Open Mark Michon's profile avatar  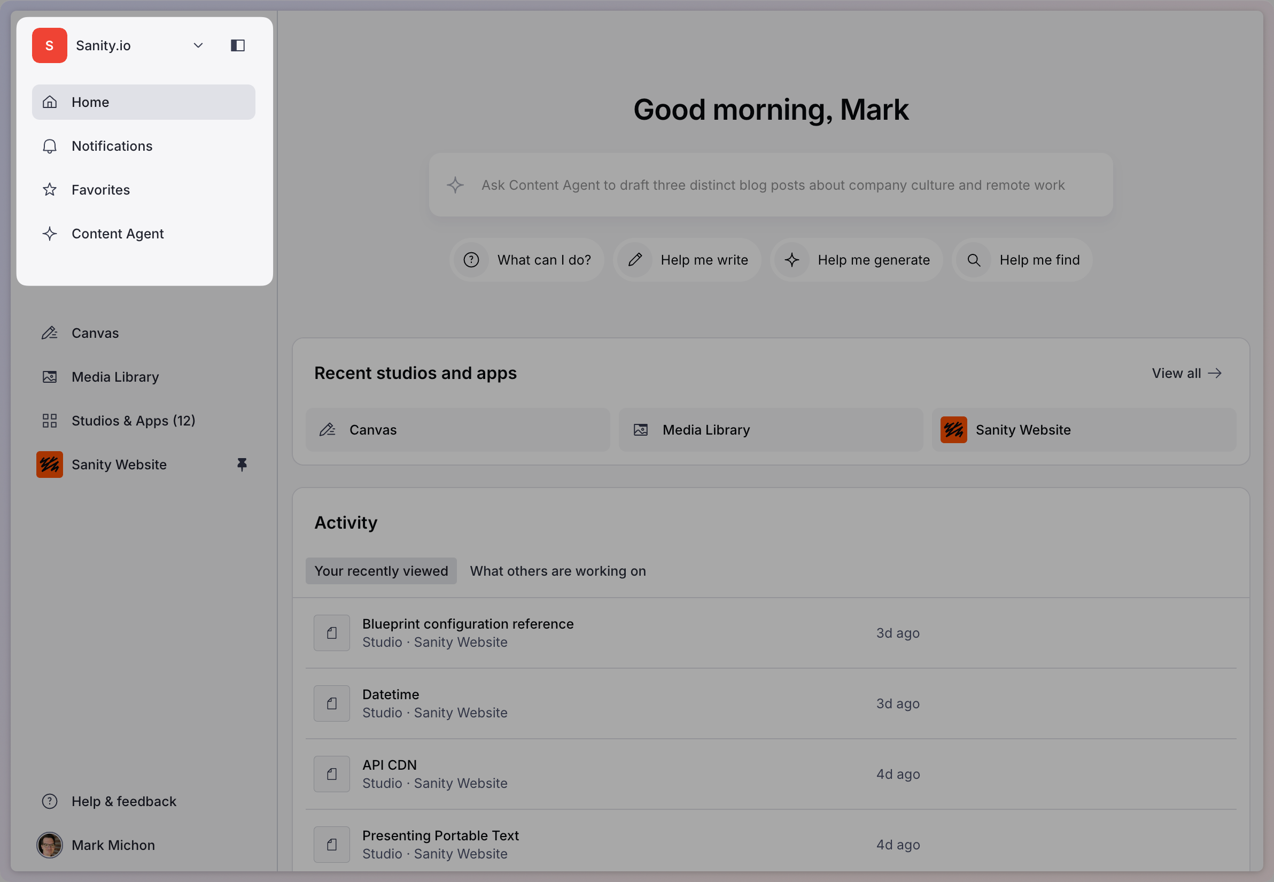click(x=50, y=845)
